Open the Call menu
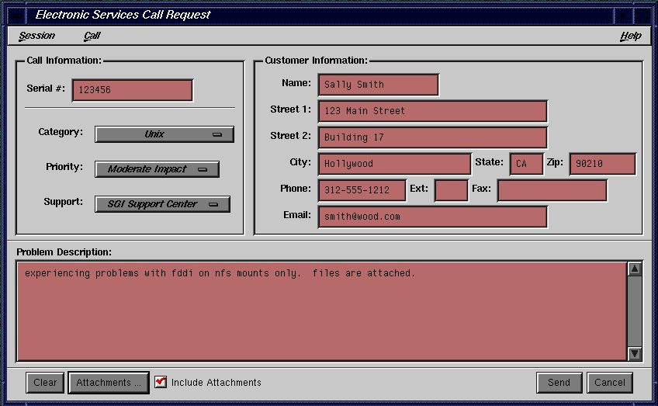The width and height of the screenshot is (658, 406). [x=92, y=36]
